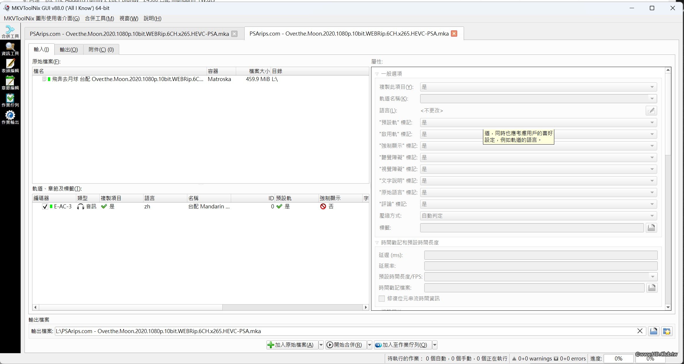The width and height of the screenshot is (684, 364).
Task: Click the recent output directories star icon
Action: pyautogui.click(x=667, y=331)
